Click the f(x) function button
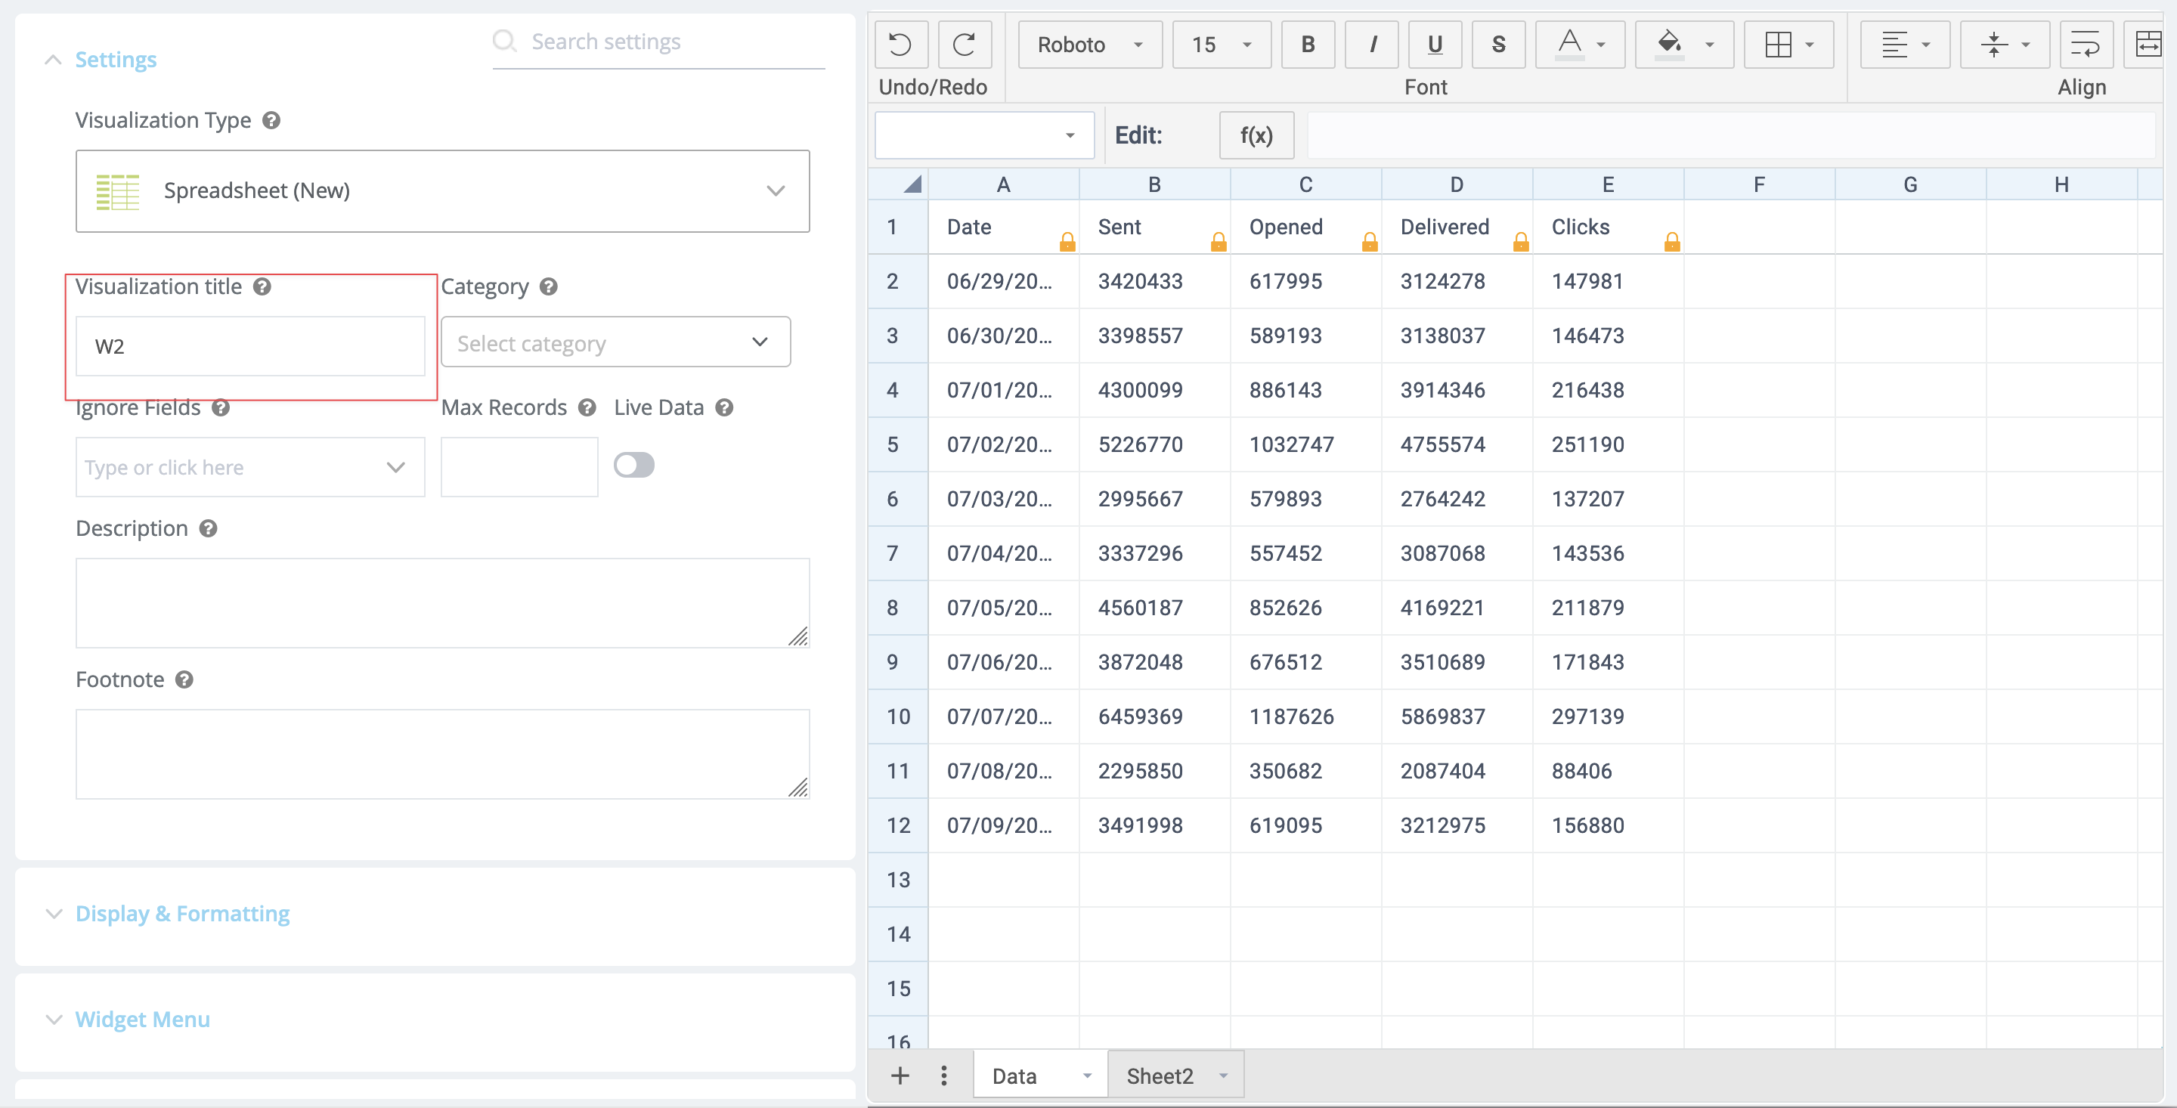2177x1108 pixels. point(1256,135)
